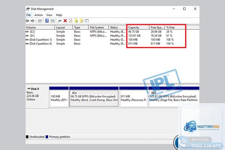Click the 96.75 GB capacity cell
Image resolution: width=225 pixels, height=150 pixels.
click(x=133, y=31)
